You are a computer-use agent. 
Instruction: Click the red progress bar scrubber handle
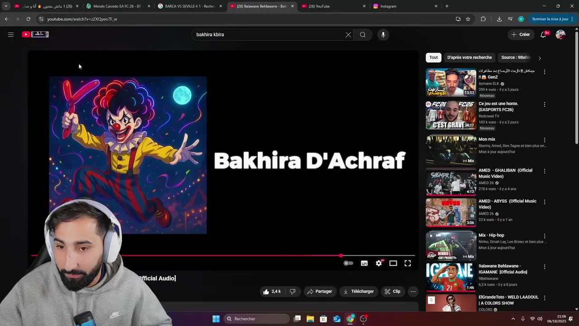(341, 256)
